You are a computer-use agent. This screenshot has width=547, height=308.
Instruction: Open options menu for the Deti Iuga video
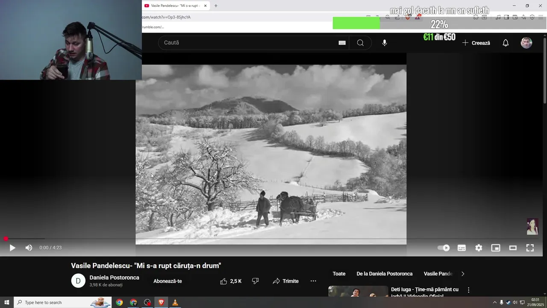[468, 290]
